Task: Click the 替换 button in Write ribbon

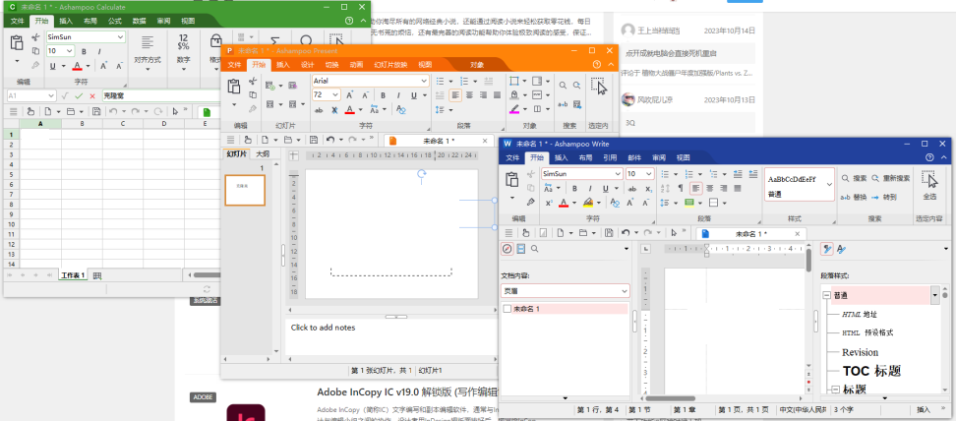Action: click(854, 197)
